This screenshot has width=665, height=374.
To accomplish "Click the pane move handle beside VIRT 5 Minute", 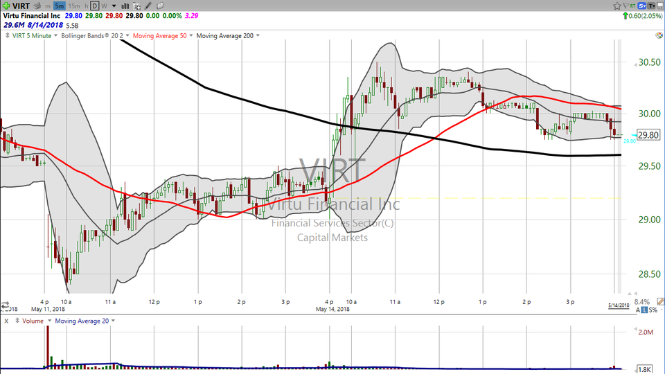I will 7,35.
